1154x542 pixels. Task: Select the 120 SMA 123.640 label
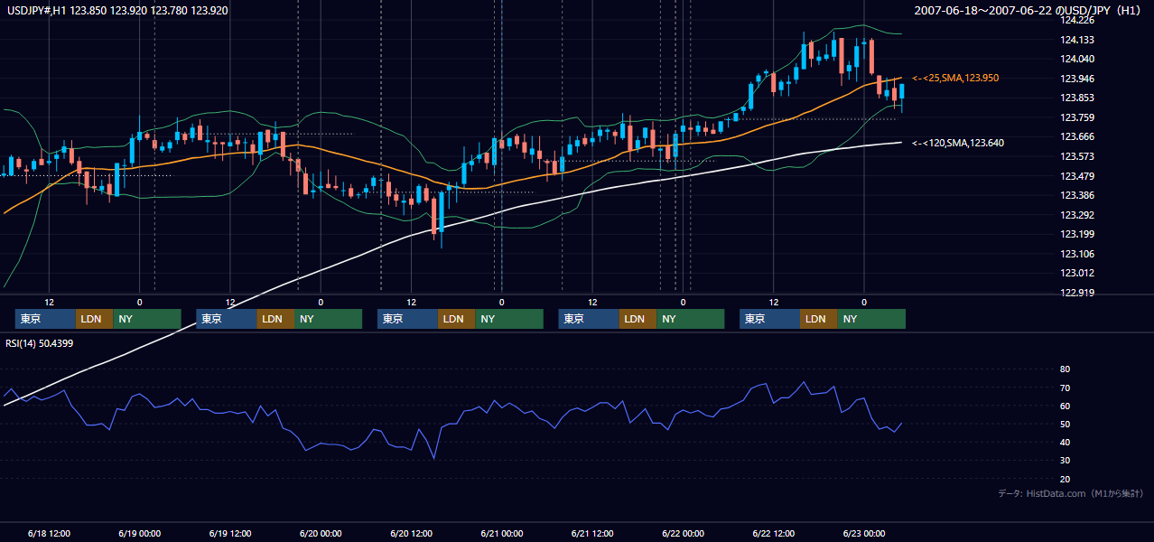[958, 143]
